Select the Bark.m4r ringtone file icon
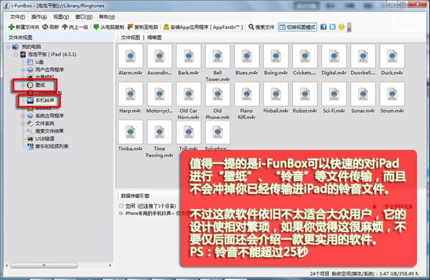The width and height of the screenshot is (430, 280). pyautogui.click(x=189, y=56)
